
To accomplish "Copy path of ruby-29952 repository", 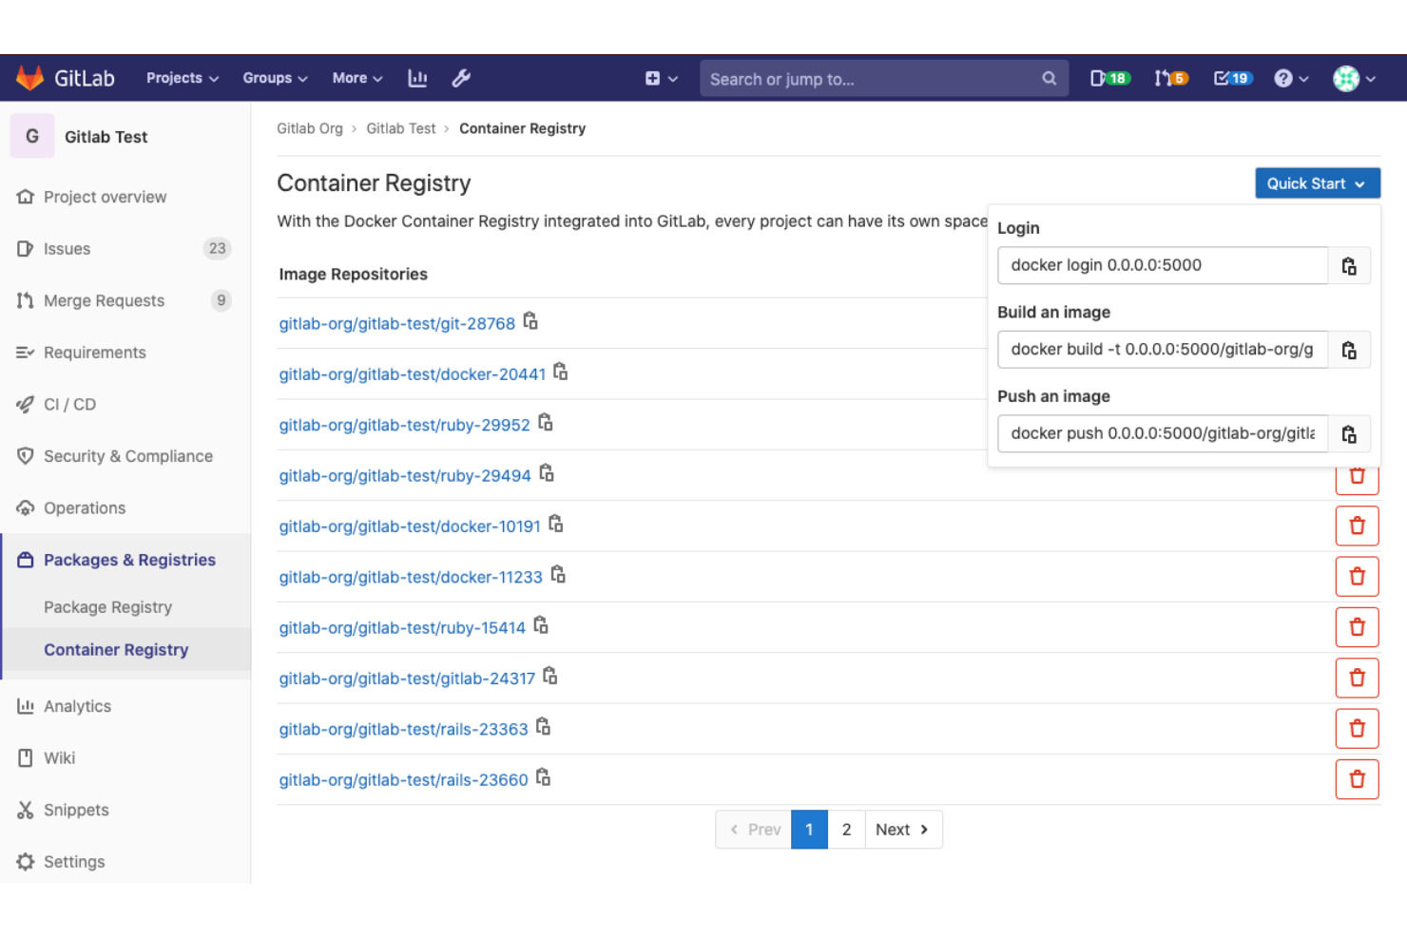I will [x=546, y=422].
